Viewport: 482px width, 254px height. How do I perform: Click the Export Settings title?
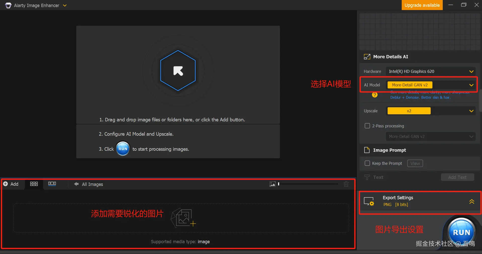click(x=398, y=198)
